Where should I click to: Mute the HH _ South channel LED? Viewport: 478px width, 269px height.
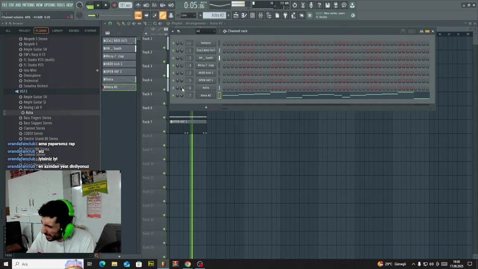pyautogui.click(x=173, y=58)
